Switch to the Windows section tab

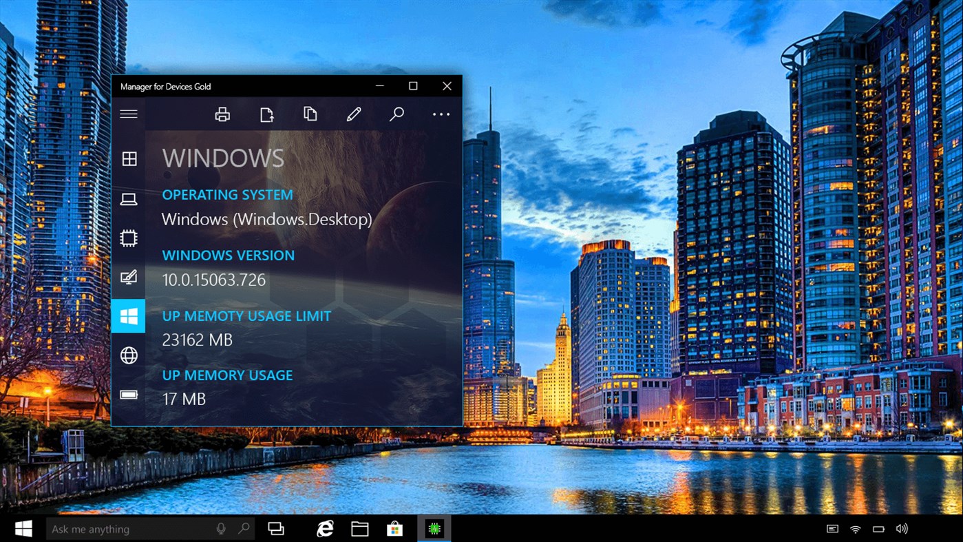(128, 315)
